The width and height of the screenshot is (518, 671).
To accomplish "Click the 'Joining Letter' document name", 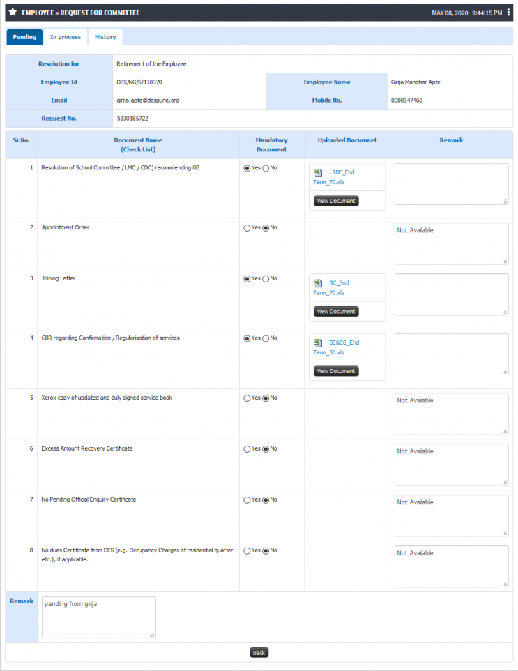I will click(x=58, y=278).
